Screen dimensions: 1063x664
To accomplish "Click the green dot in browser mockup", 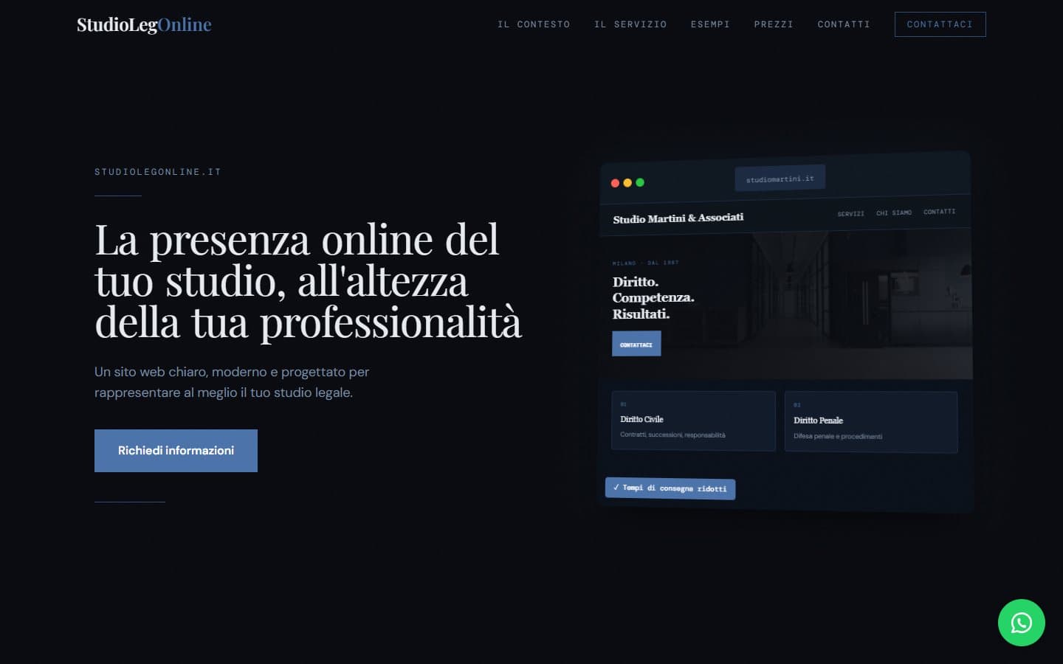I will click(x=640, y=182).
